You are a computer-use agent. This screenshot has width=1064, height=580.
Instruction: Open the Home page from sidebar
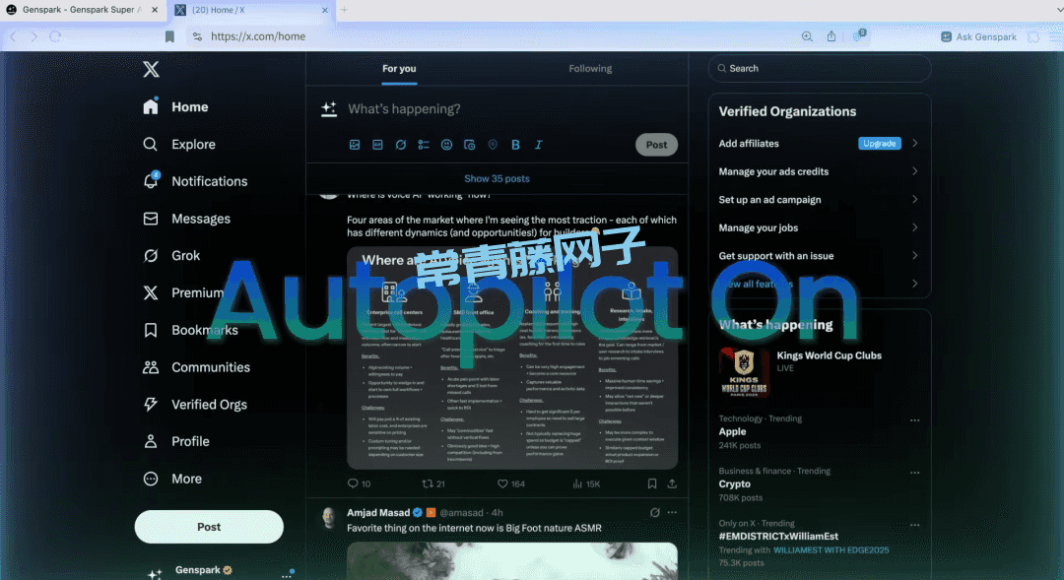point(175,107)
